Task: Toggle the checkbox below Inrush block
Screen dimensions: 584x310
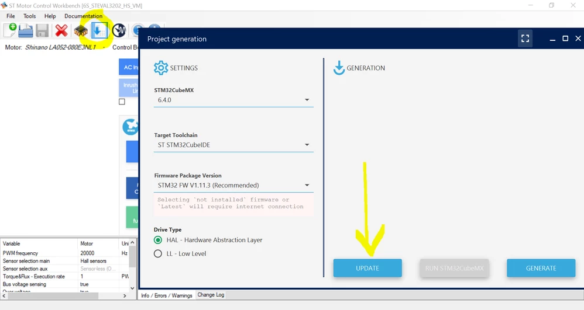Action: tap(122, 102)
